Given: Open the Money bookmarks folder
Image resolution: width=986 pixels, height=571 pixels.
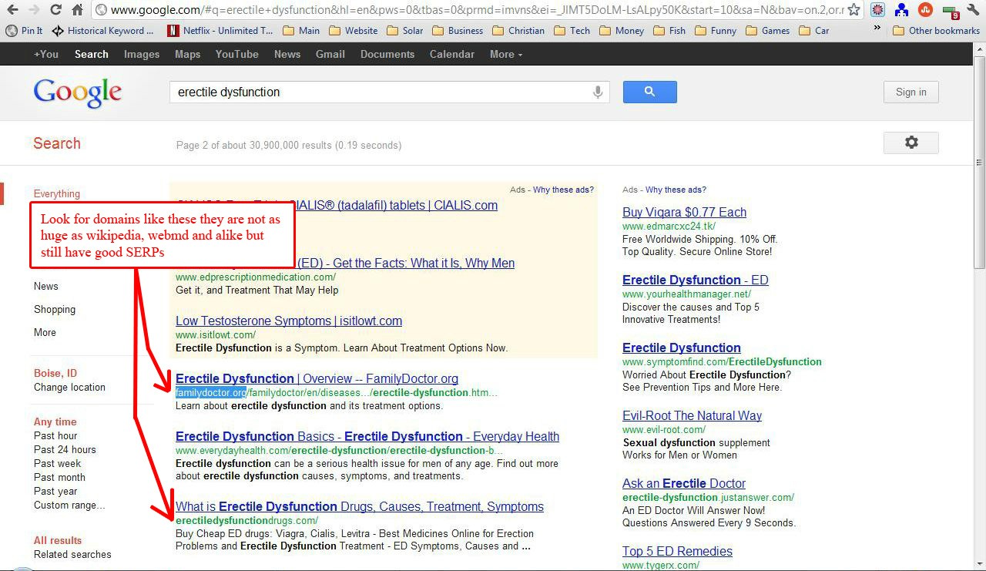Looking at the screenshot, I should coord(622,31).
